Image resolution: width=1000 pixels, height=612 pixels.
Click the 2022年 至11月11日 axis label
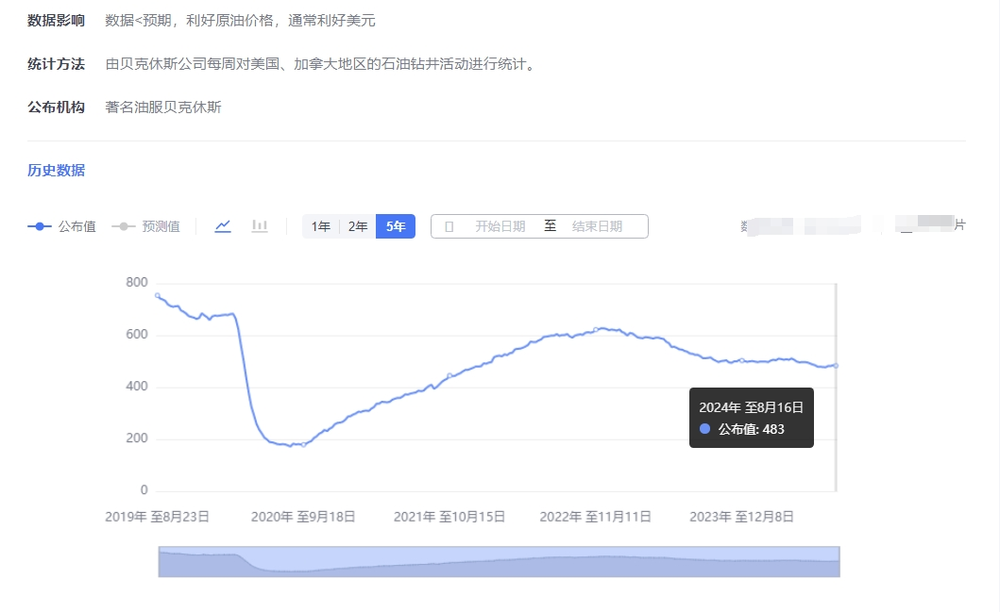[x=595, y=517]
